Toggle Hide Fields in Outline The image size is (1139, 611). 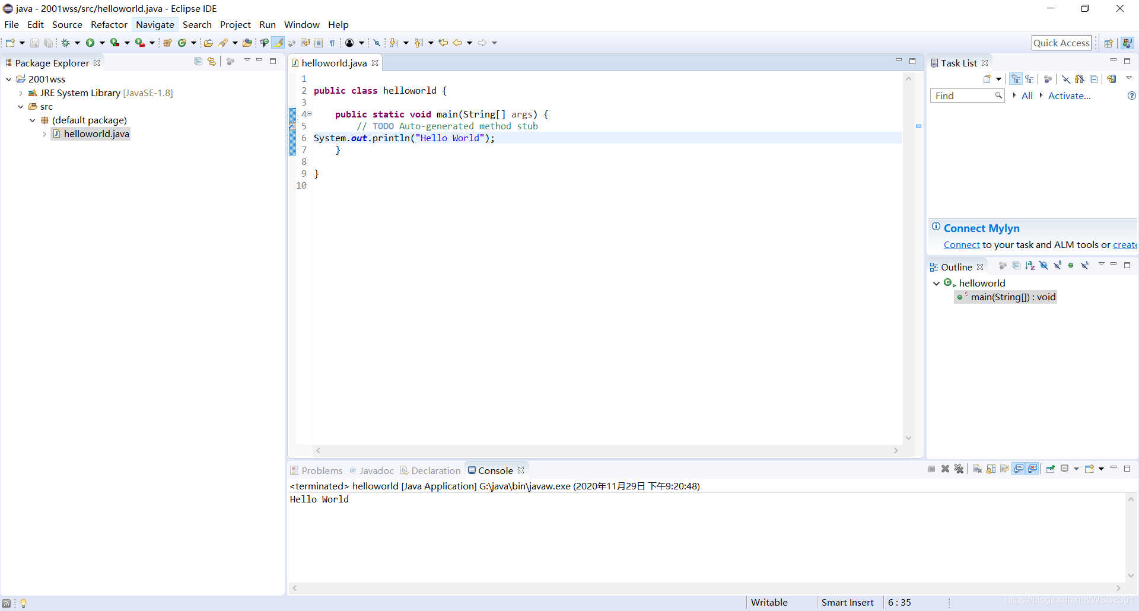(1043, 265)
